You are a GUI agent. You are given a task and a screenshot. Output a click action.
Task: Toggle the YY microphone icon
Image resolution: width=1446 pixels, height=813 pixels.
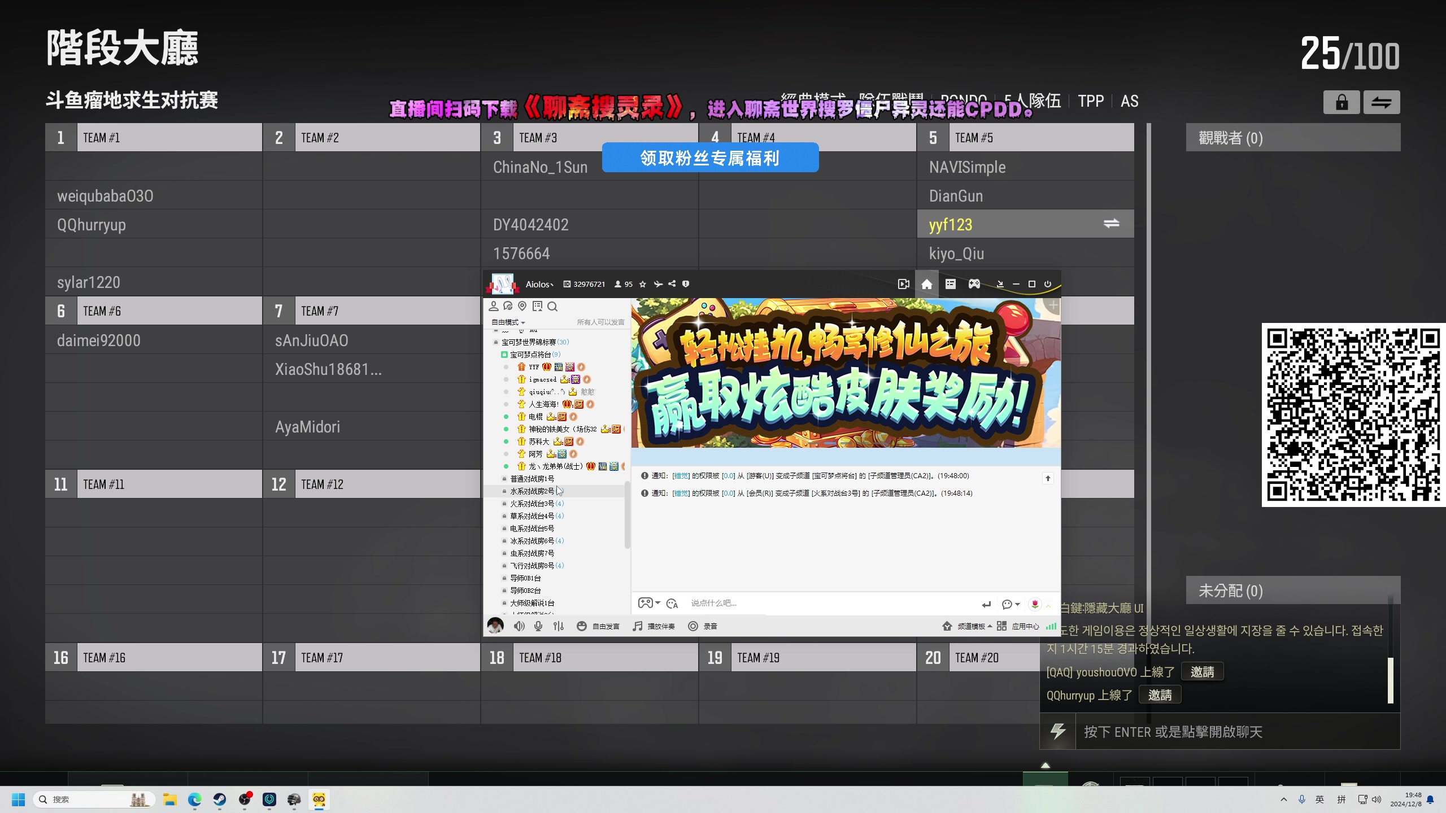click(x=538, y=626)
